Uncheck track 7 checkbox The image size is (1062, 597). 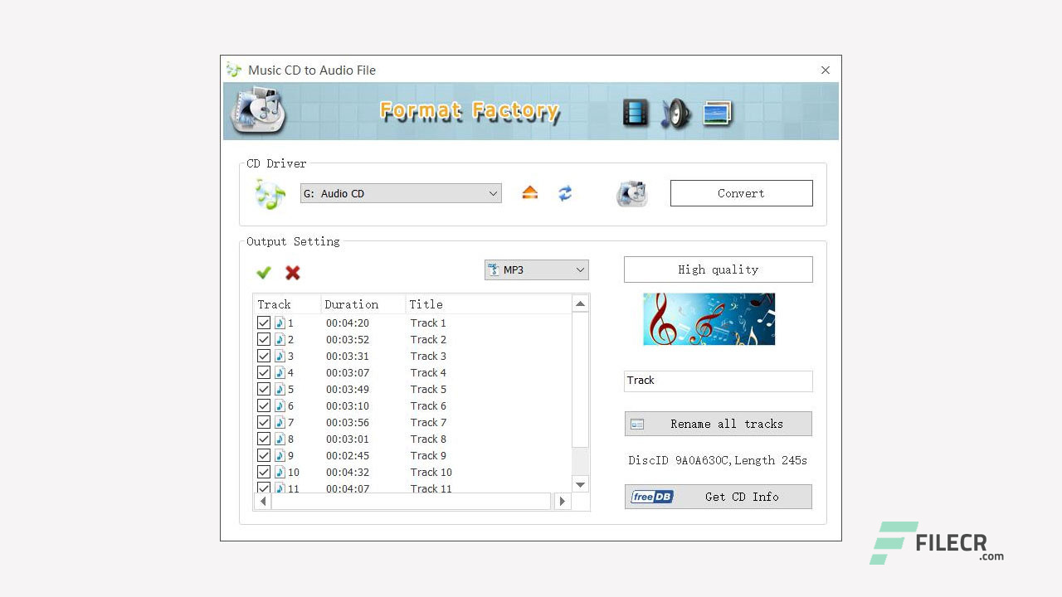tap(264, 423)
